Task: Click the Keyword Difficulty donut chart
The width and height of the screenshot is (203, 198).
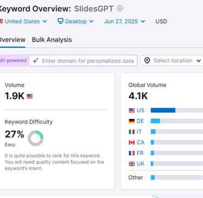Action: 36,138
